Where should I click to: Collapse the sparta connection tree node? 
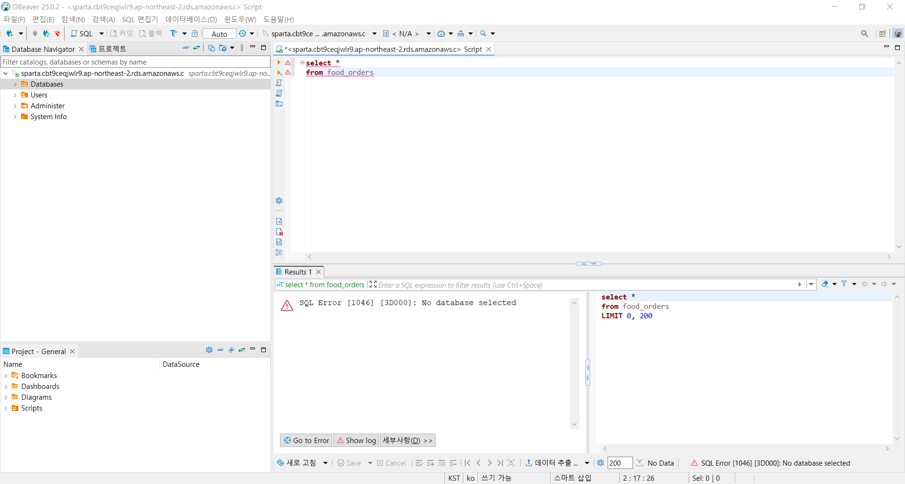click(5, 73)
